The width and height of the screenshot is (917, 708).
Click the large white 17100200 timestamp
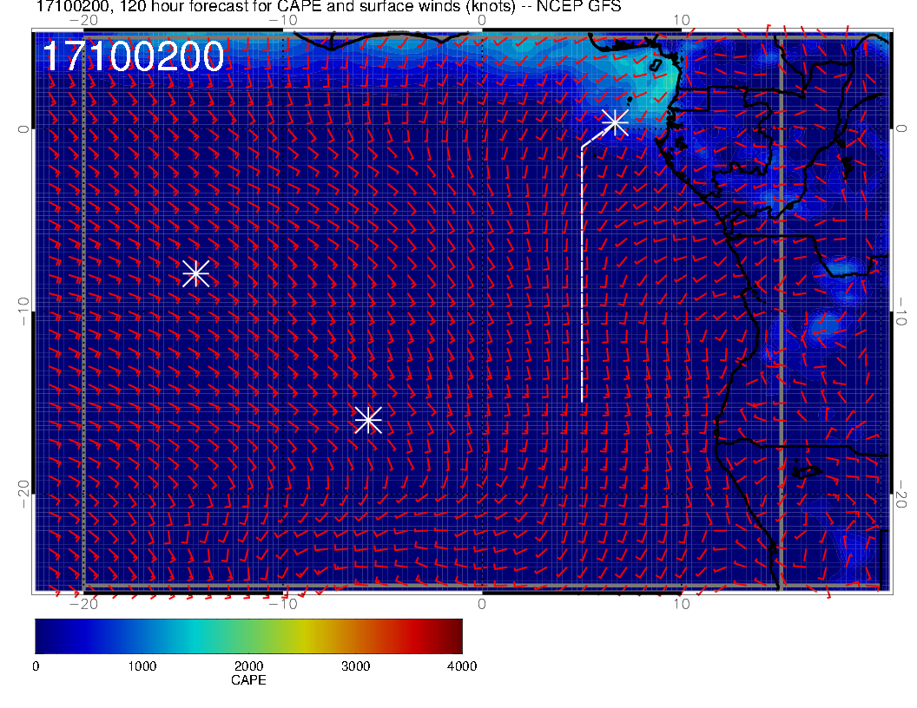(133, 57)
